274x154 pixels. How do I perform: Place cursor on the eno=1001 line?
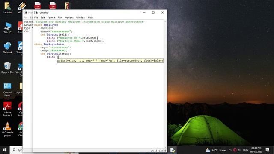tap(48, 28)
